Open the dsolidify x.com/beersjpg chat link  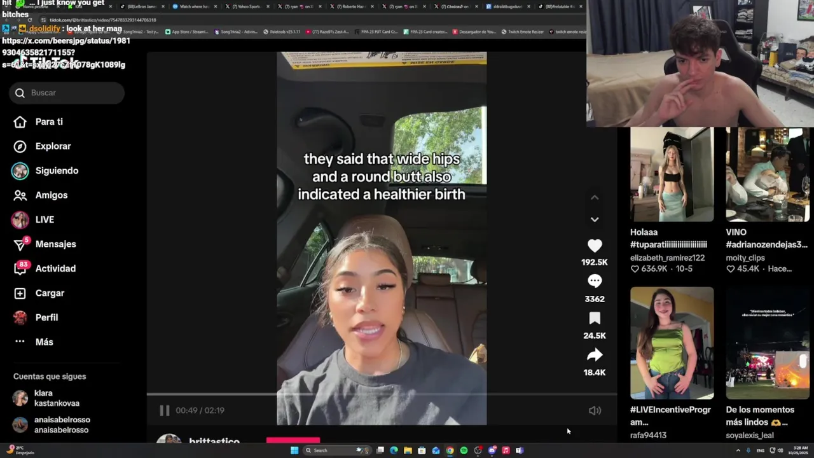coord(66,52)
